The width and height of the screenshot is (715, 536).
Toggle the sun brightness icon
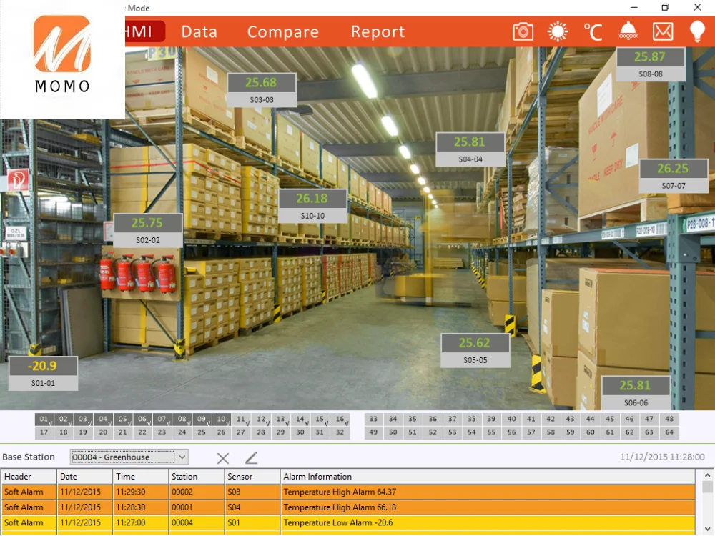558,32
